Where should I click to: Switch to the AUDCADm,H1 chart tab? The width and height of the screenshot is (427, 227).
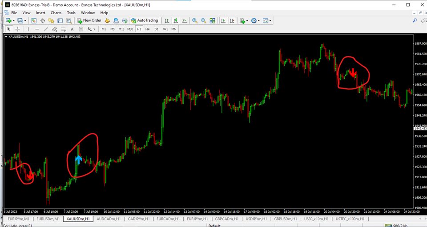108,219
